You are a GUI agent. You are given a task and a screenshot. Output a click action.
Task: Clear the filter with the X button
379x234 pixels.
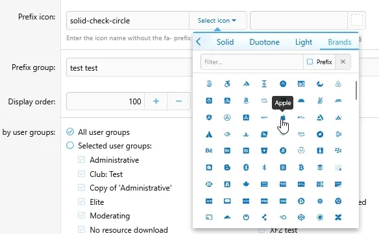pos(343,62)
